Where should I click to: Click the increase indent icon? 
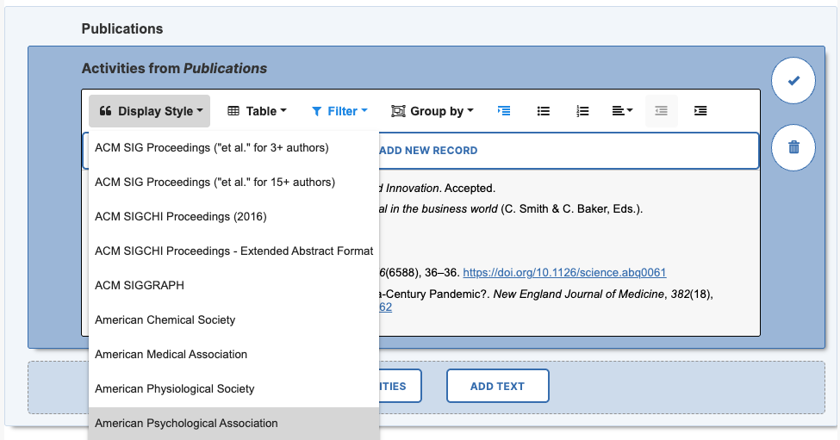click(x=700, y=111)
